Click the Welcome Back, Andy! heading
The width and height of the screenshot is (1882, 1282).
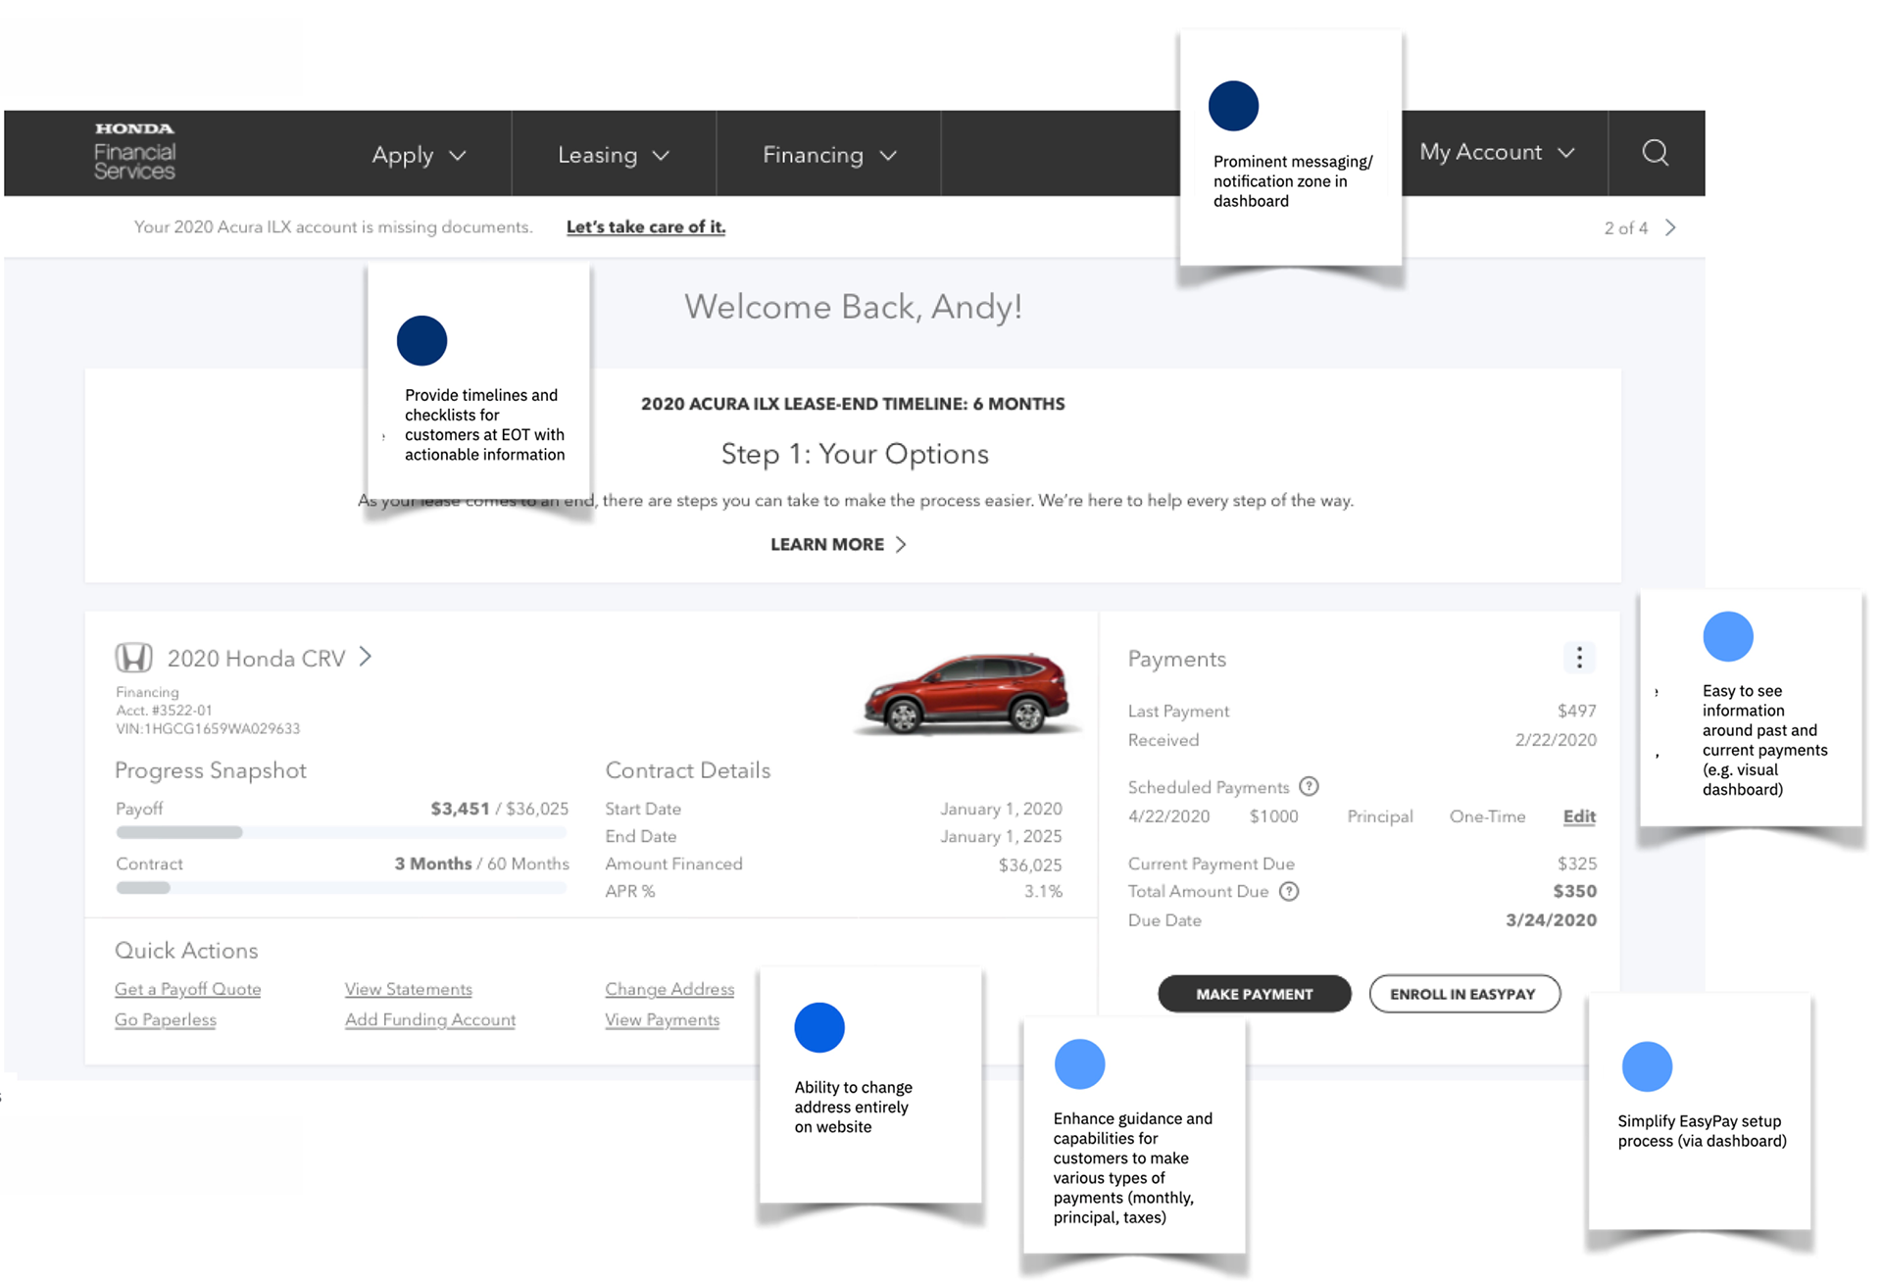pos(853,307)
